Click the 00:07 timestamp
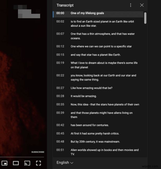Screen dimensions: 161x169 tap(60, 34)
